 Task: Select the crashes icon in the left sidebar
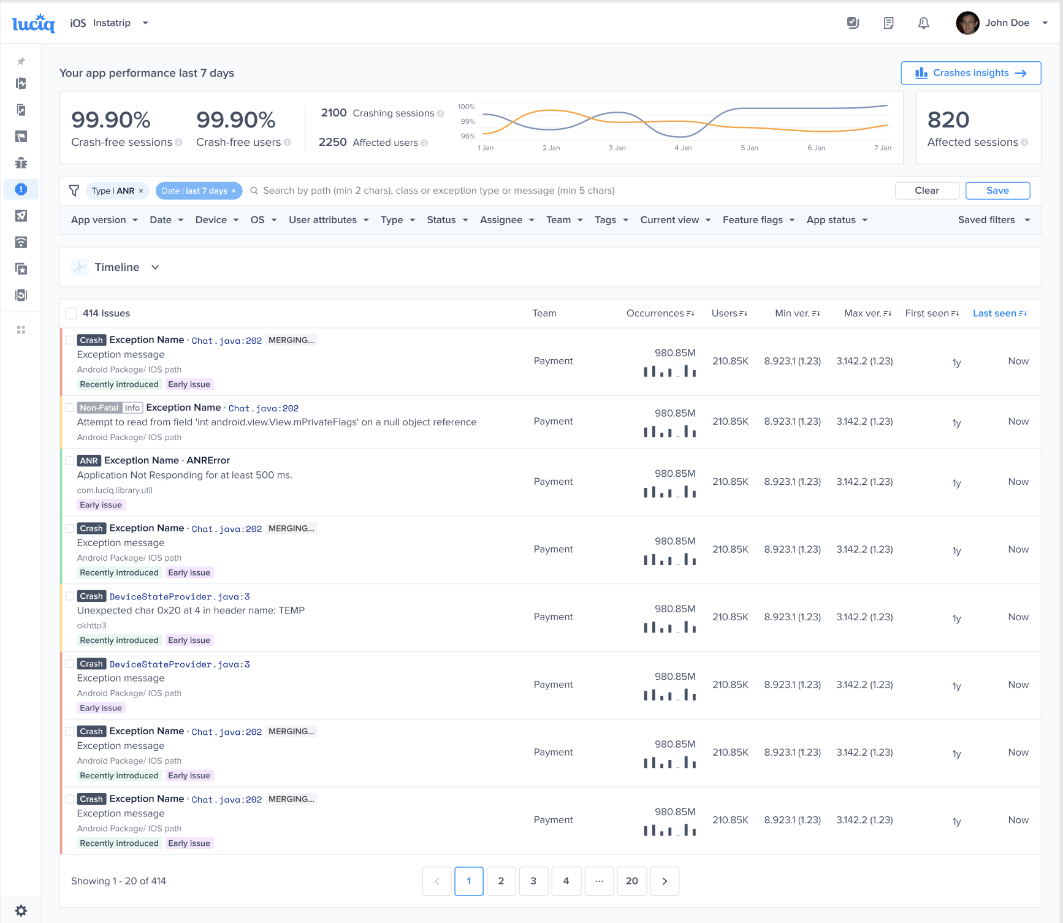pos(21,189)
